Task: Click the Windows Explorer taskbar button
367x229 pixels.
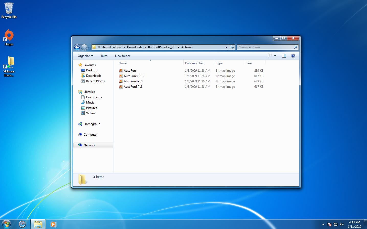Action: pyautogui.click(x=38, y=224)
